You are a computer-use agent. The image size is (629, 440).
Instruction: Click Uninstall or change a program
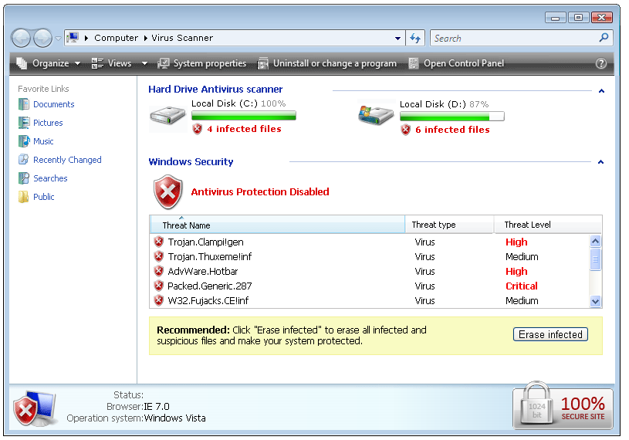(326, 63)
